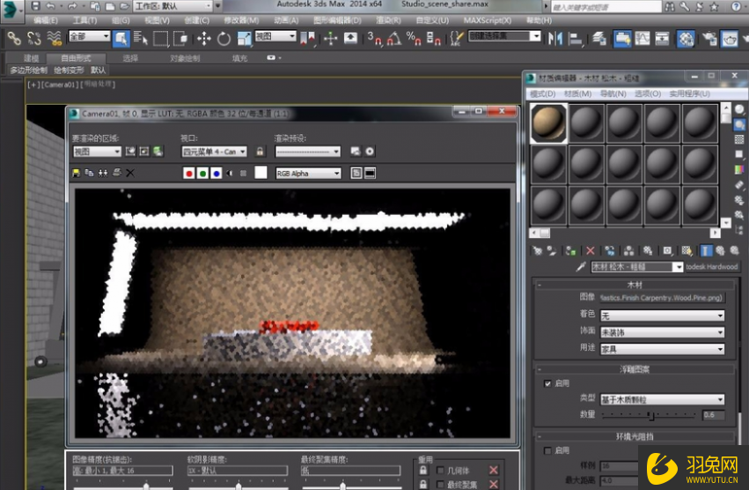Click Bind to Space Warp tool
The image size is (749, 490).
pyautogui.click(x=55, y=38)
